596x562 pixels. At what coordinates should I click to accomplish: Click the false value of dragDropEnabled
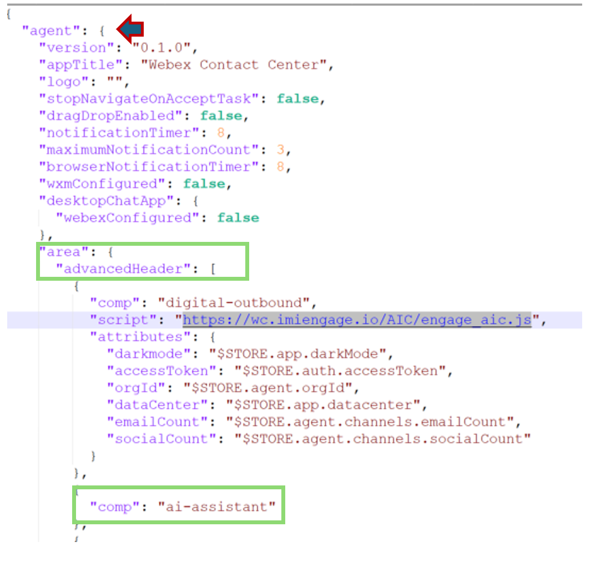click(221, 116)
